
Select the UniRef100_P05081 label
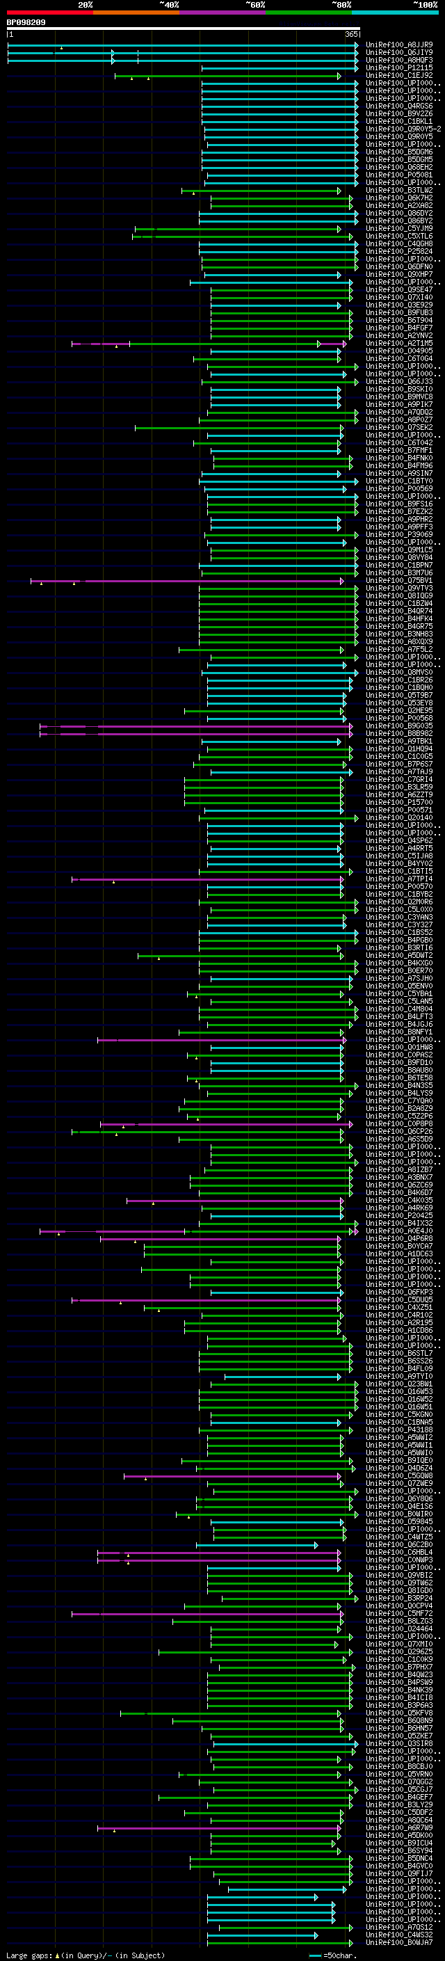(399, 175)
